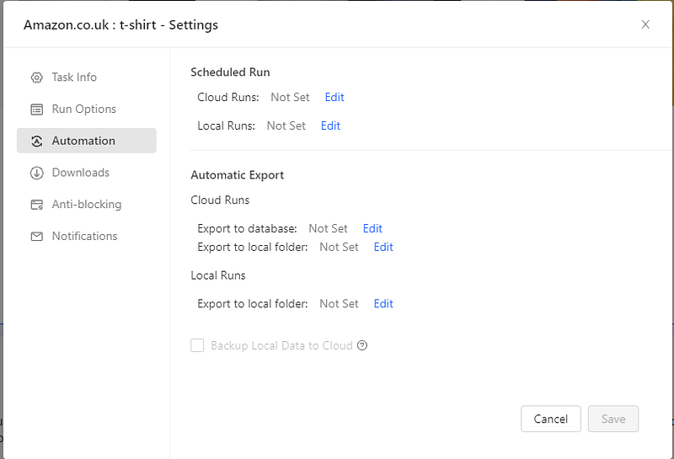Image resolution: width=674 pixels, height=459 pixels.
Task: Click the Anti-blocking icon in sidebar
Action: pyautogui.click(x=37, y=205)
